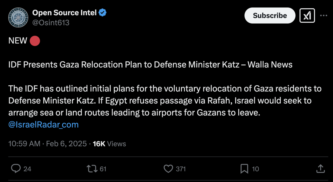Open the 10:59 AM Feb 6, 2025 timestamp
This screenshot has height=182, width=333.
tap(47, 144)
